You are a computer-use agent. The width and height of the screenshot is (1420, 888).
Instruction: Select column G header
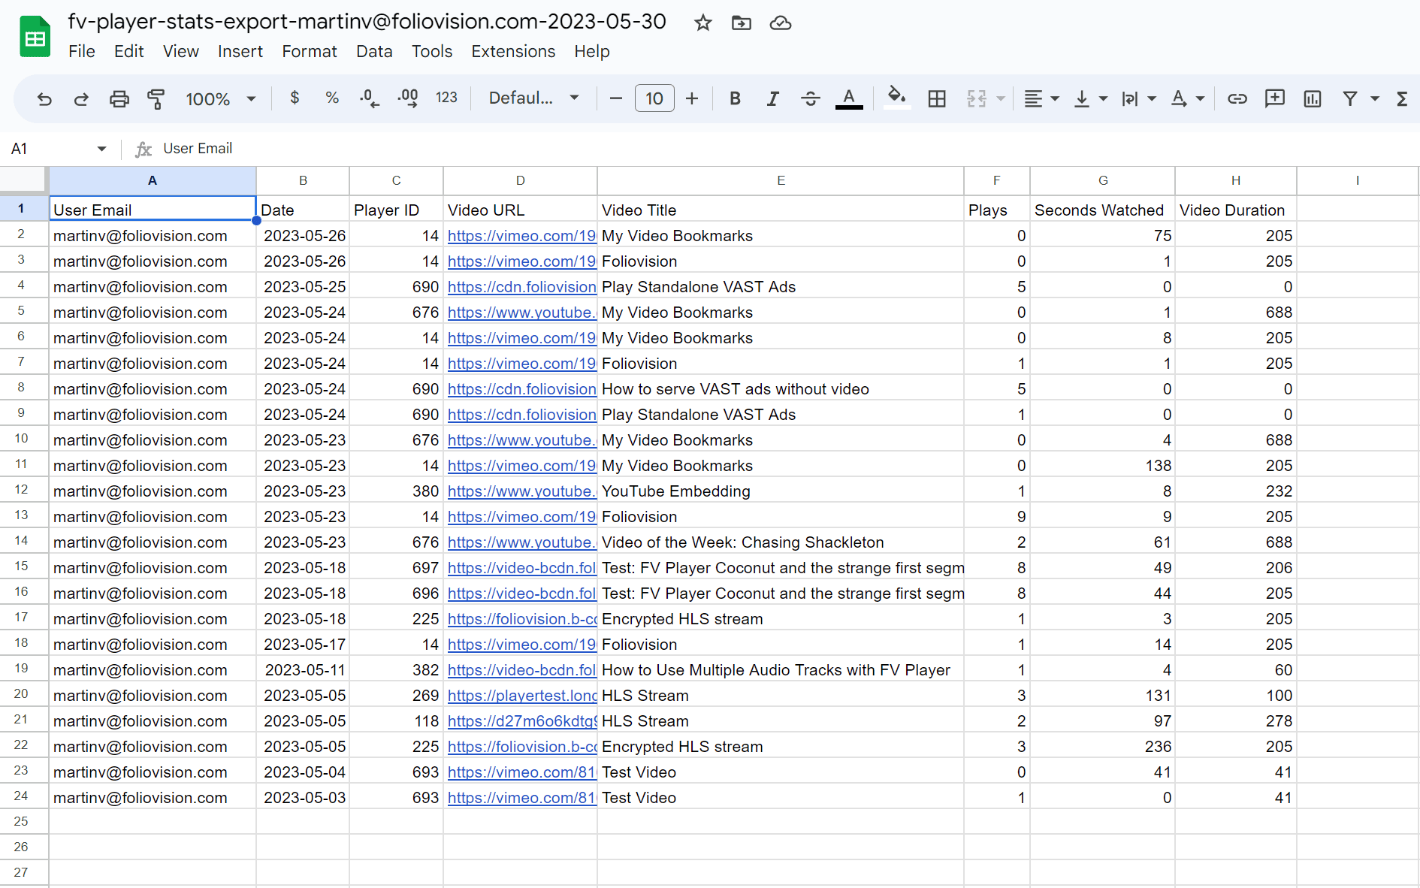point(1103,180)
